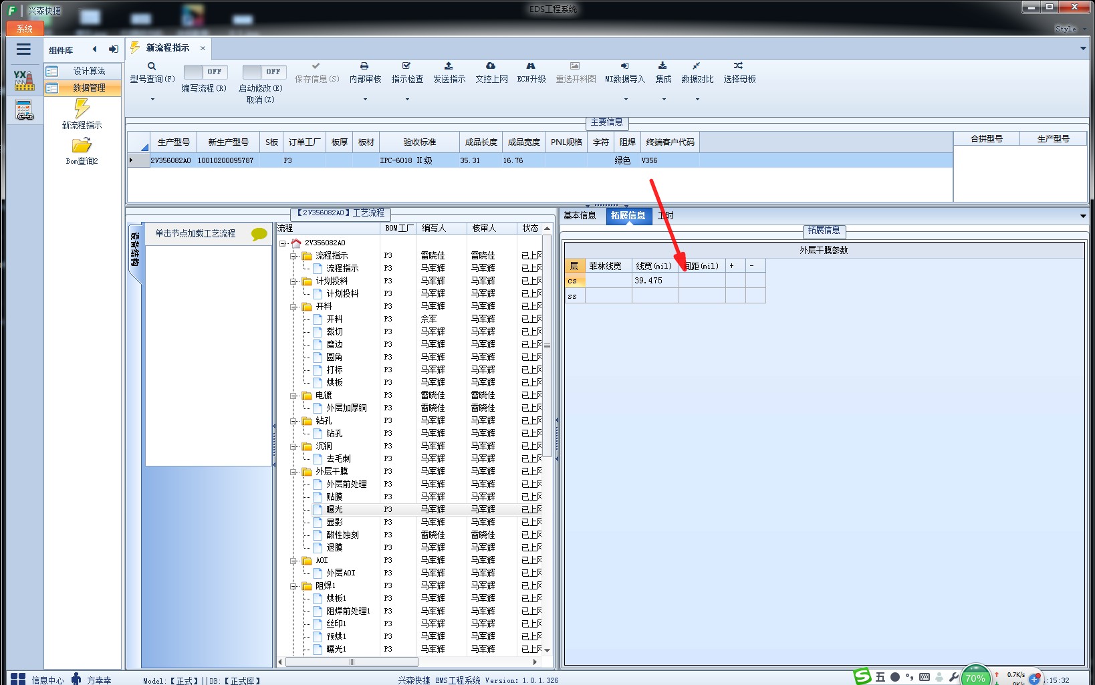Open the MI数据导入 dropdown arrow
This screenshot has height=685, width=1095.
tap(626, 100)
